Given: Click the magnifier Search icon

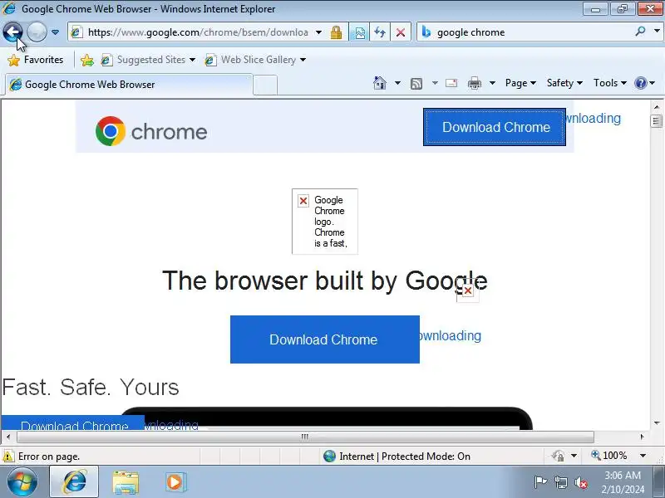Looking at the screenshot, I should [x=640, y=31].
